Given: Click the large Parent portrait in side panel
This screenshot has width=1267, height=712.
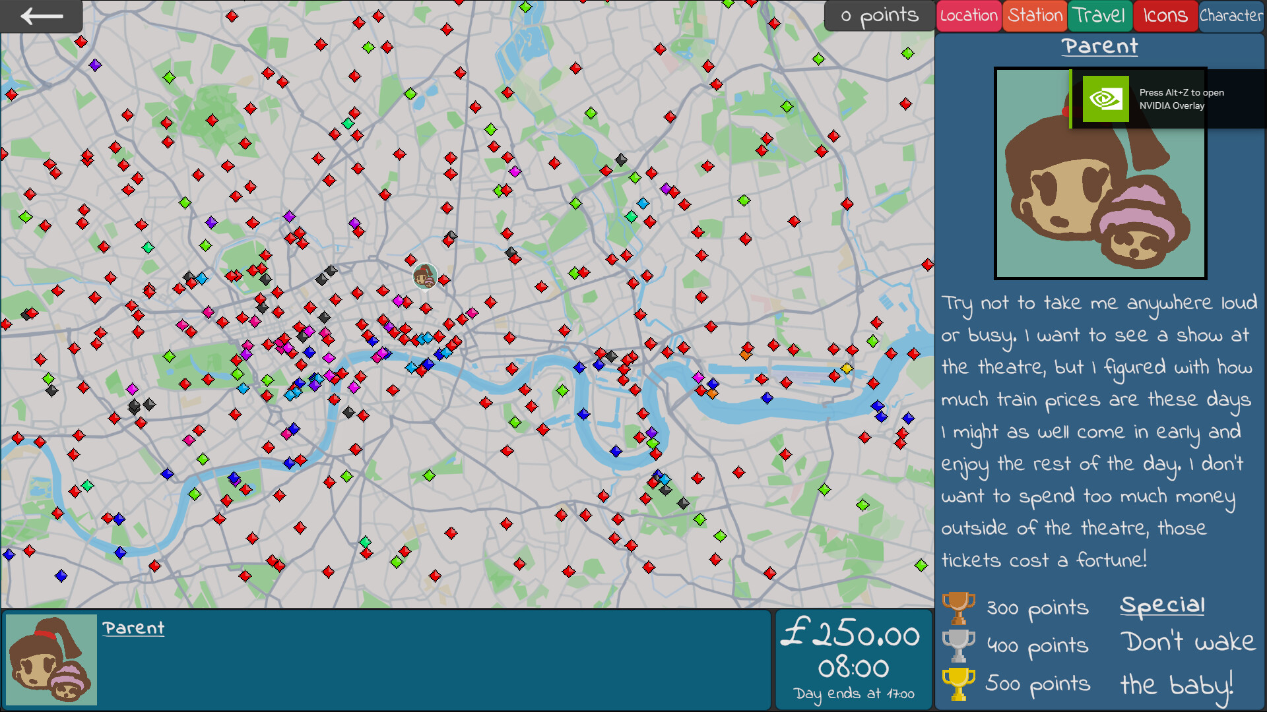Looking at the screenshot, I should pos(1100,173).
